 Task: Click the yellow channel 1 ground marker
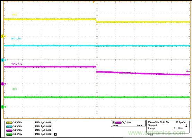point(3,36)
